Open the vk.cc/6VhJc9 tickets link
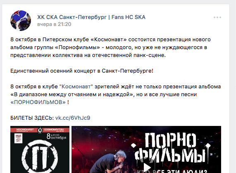The height and width of the screenshot is (173, 236). tap(73, 118)
